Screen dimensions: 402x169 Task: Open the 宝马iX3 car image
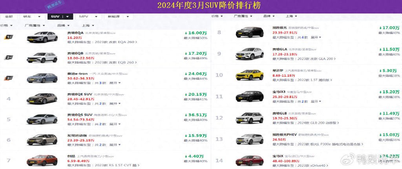tap(249, 96)
